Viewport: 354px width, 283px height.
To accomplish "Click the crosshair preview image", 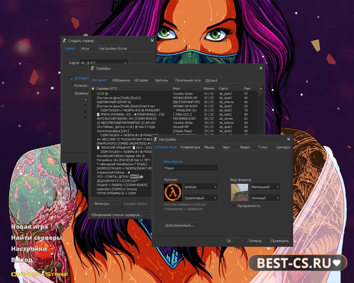I will point(239,192).
